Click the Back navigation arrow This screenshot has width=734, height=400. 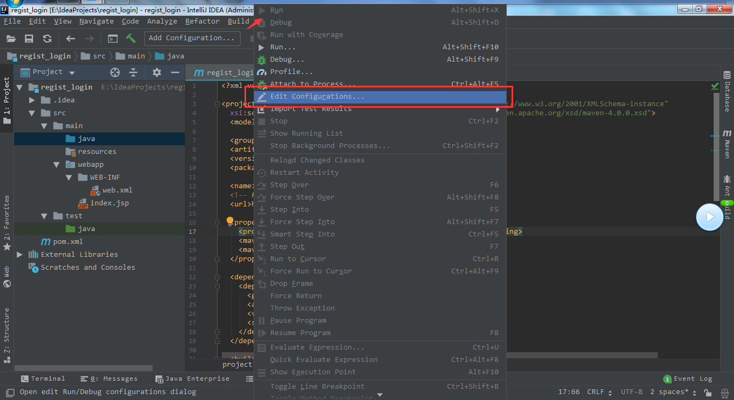(70, 39)
